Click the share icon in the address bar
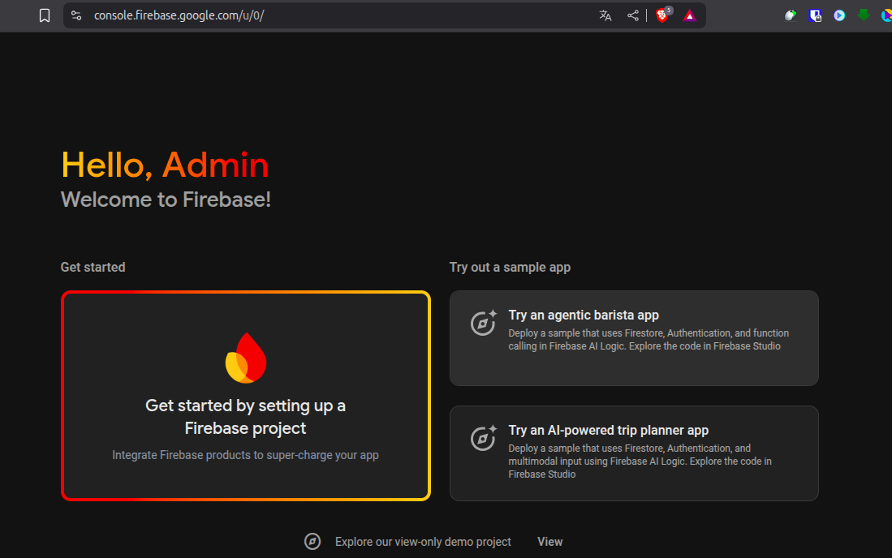 point(632,15)
